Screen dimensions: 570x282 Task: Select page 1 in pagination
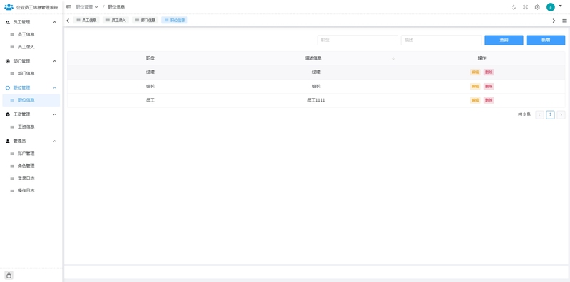coord(550,115)
